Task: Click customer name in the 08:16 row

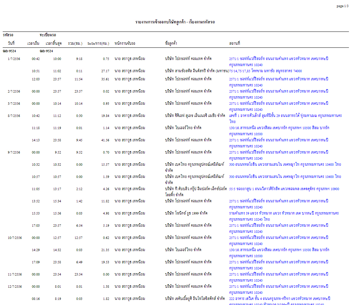Action: (195, 299)
